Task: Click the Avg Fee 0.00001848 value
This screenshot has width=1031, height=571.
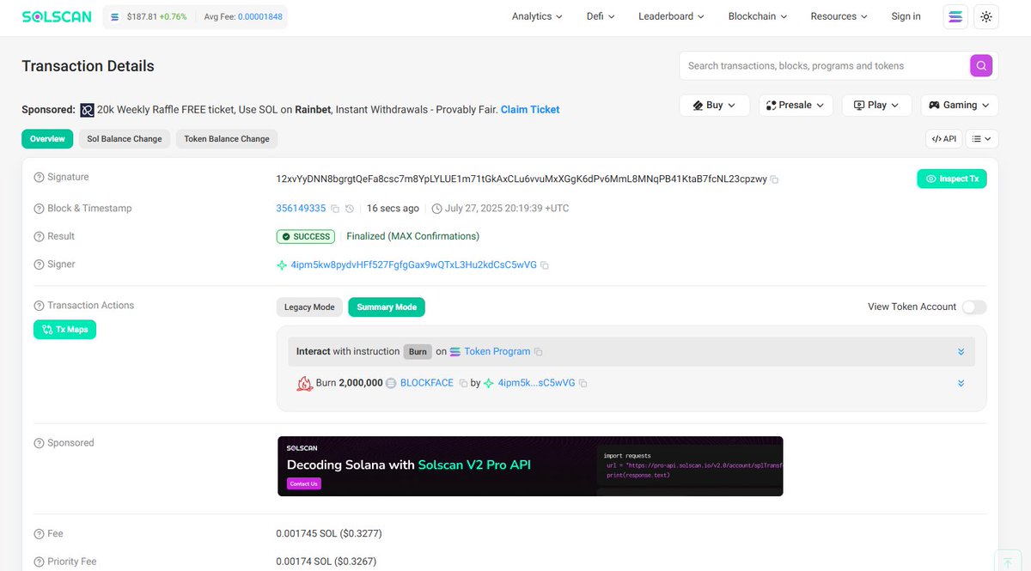Action: [x=259, y=16]
